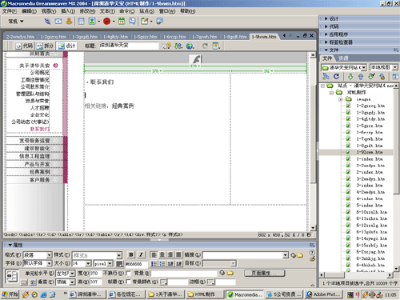The image size is (400, 300).
Task: Open the 格式 paragraph format dropdown
Action: [x=49, y=255]
